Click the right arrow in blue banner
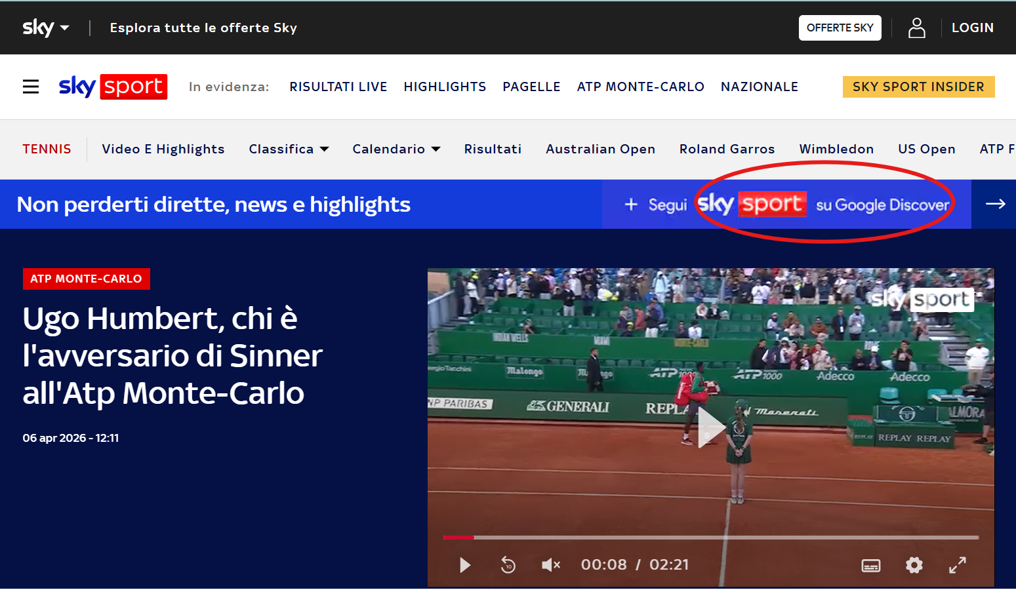 pyautogui.click(x=994, y=204)
